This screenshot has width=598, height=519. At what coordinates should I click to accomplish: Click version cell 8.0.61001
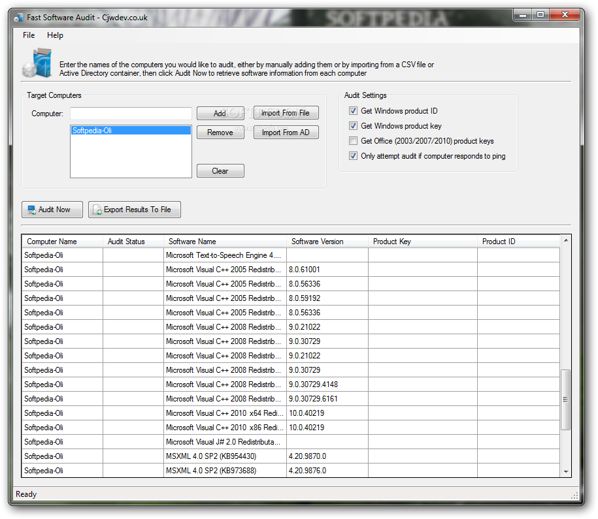[x=327, y=270]
